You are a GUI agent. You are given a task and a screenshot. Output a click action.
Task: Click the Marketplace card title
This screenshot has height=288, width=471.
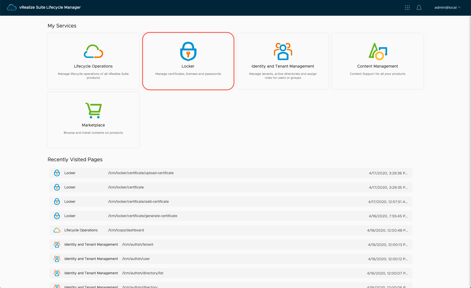(x=93, y=125)
